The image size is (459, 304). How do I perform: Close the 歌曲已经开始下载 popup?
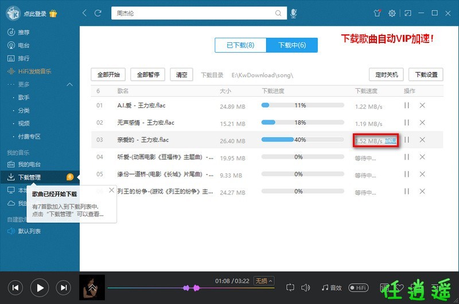111,191
